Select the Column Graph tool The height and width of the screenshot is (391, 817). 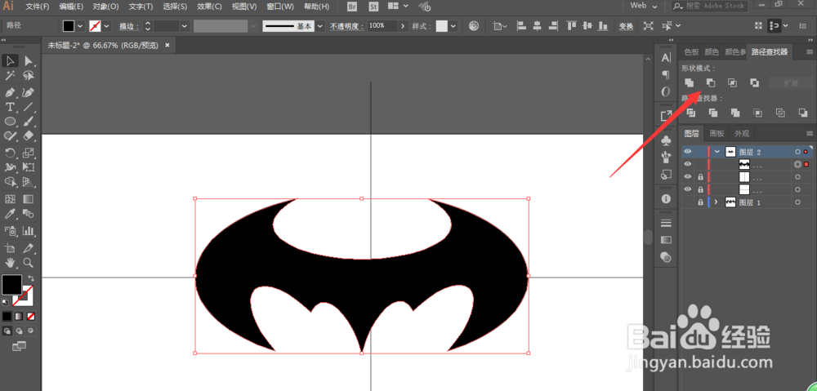pyautogui.click(x=28, y=230)
